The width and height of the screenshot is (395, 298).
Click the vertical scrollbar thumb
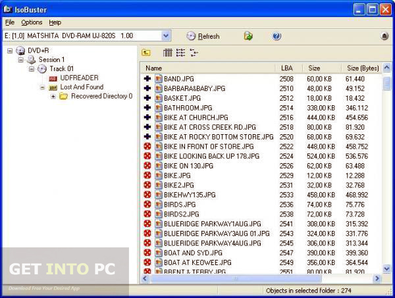pos(386,84)
